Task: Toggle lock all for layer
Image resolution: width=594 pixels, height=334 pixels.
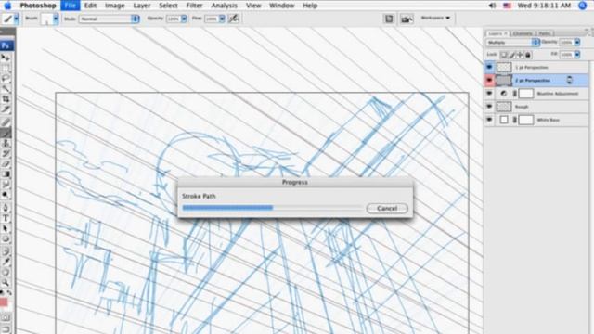Action: [528, 55]
